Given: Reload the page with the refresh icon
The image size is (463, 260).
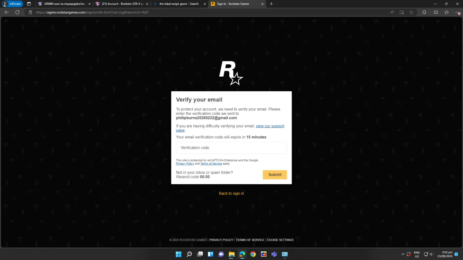Looking at the screenshot, I should (x=17, y=12).
